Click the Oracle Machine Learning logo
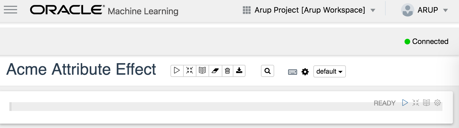 click(x=104, y=10)
